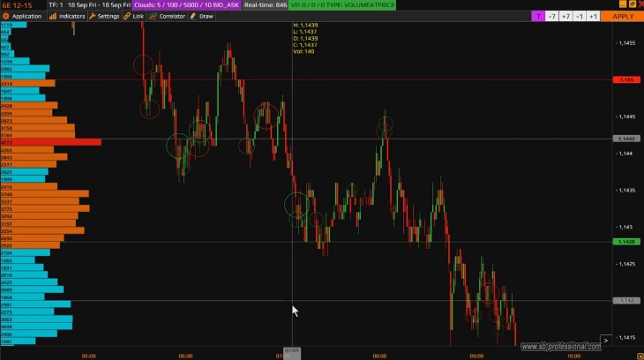Image resolution: width=644 pixels, height=360 pixels.
Task: Open the Indicators panel
Action: click(x=67, y=16)
